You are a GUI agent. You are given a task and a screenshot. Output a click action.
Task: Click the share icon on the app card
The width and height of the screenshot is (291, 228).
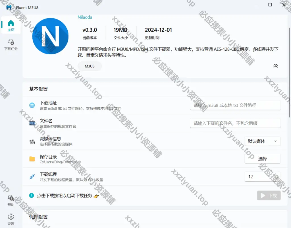(275, 66)
